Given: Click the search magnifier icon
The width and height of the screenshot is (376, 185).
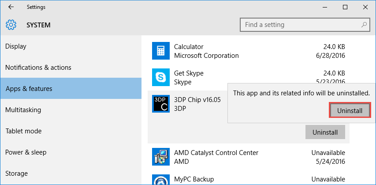Looking at the screenshot, I should [x=364, y=25].
